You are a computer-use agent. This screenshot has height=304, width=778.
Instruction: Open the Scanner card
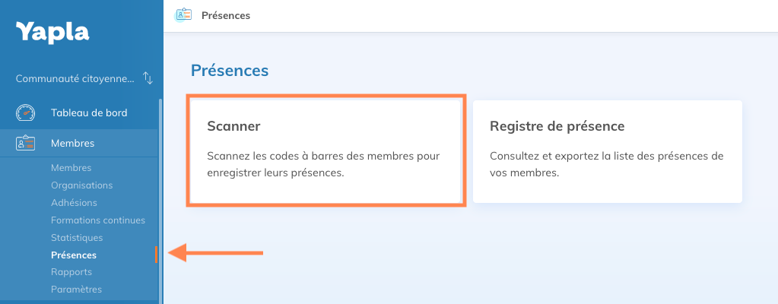coord(325,150)
